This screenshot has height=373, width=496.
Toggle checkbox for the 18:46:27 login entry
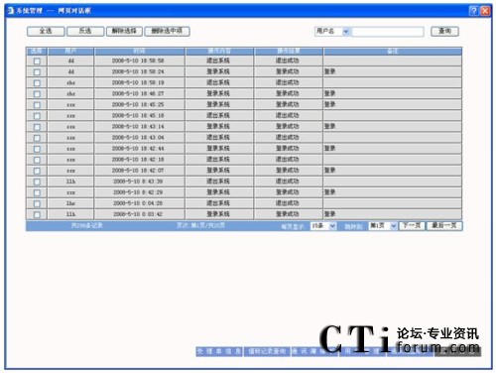(x=37, y=94)
